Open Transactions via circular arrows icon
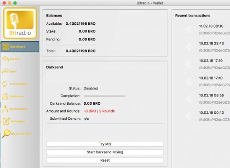The image size is (230, 168). pyautogui.click(x=5, y=84)
